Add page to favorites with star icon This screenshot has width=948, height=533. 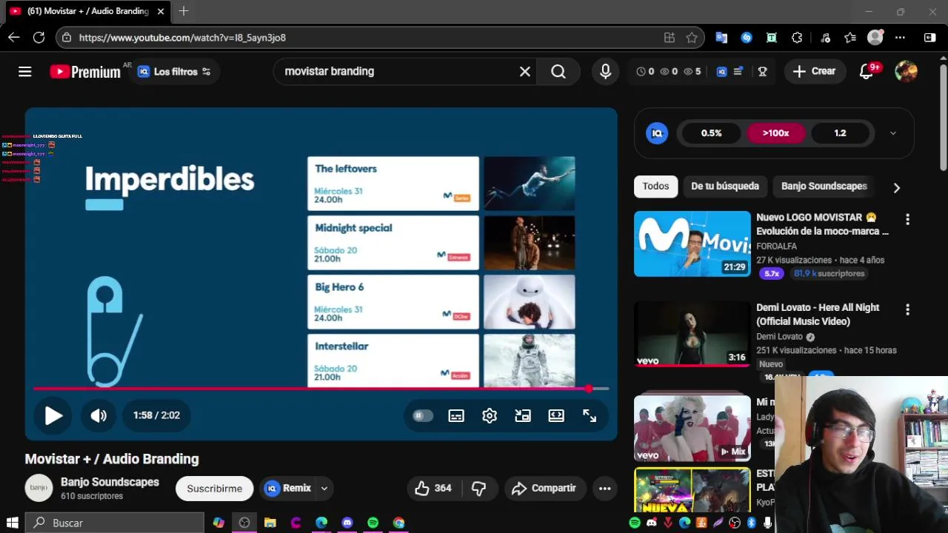(x=692, y=38)
